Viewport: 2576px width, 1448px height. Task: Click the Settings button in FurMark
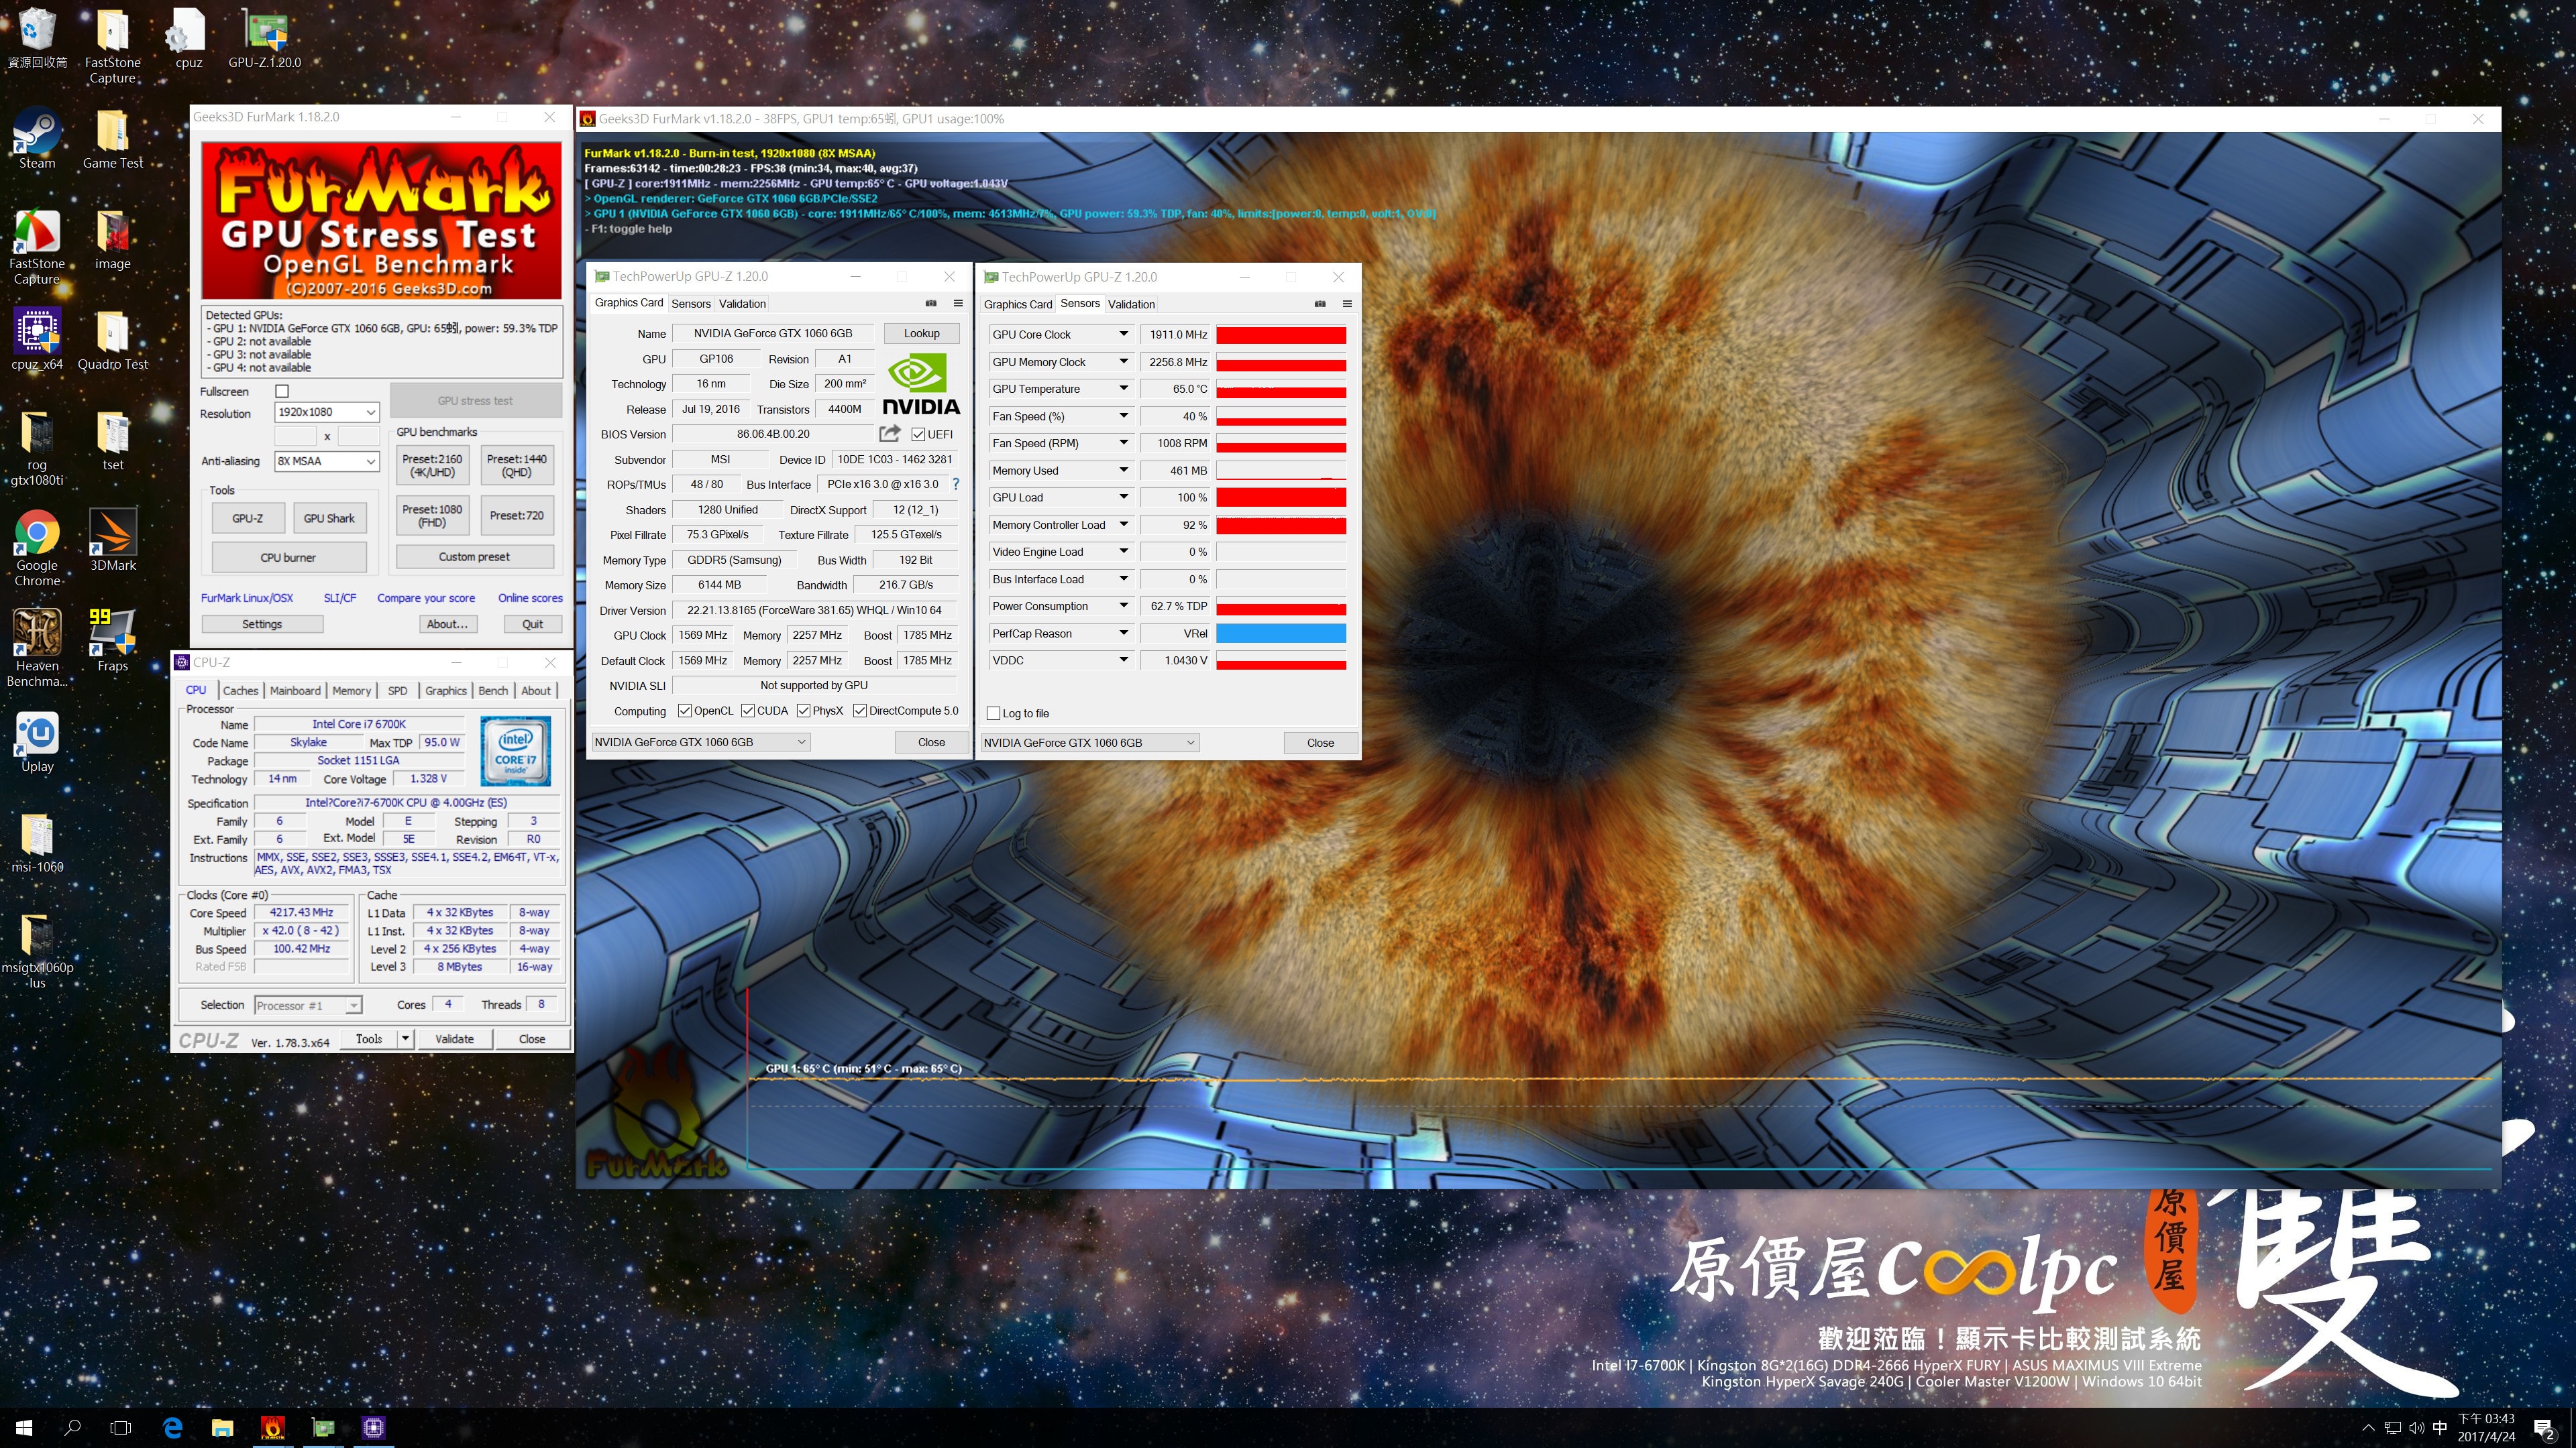(x=262, y=623)
